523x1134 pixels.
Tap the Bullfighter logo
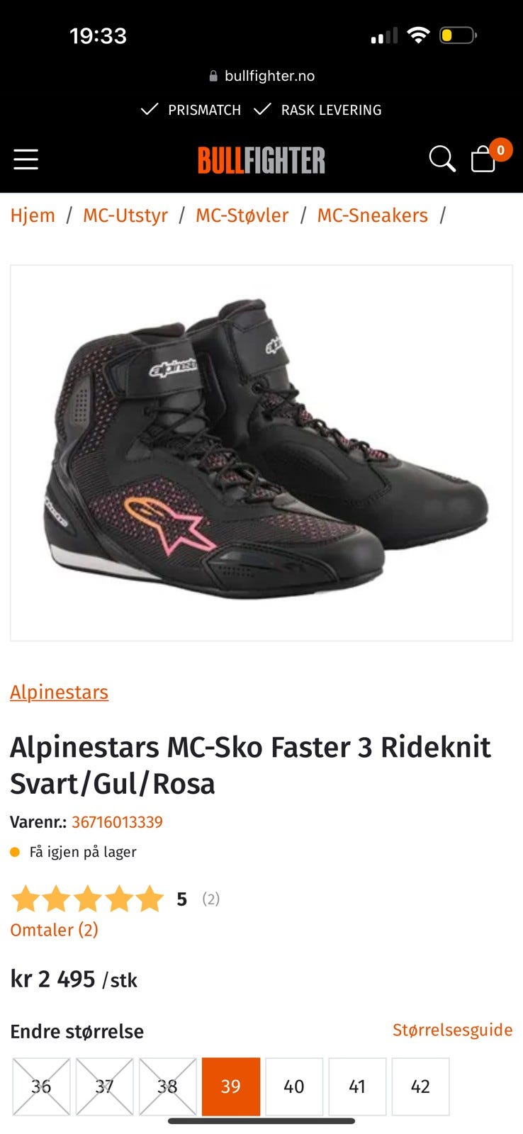click(261, 160)
